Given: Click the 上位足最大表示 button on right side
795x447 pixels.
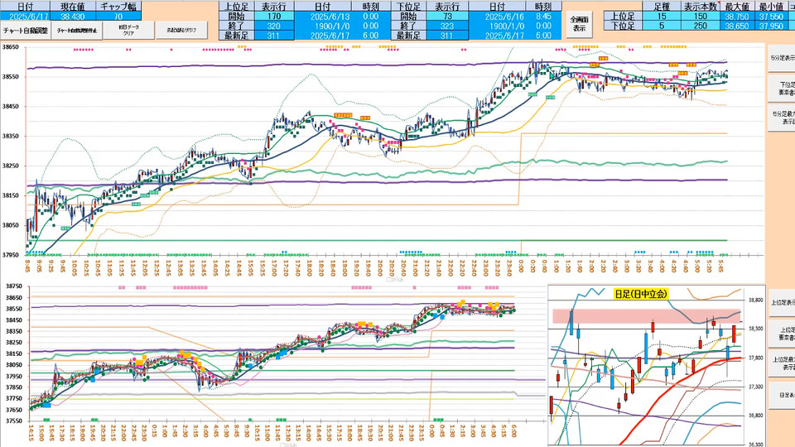Looking at the screenshot, I should click(x=781, y=363).
